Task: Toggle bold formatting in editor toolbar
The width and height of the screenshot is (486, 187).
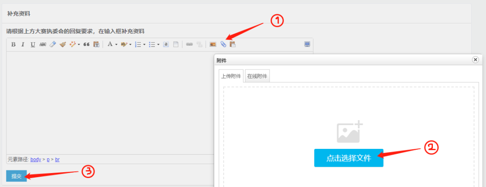Action: (x=13, y=44)
